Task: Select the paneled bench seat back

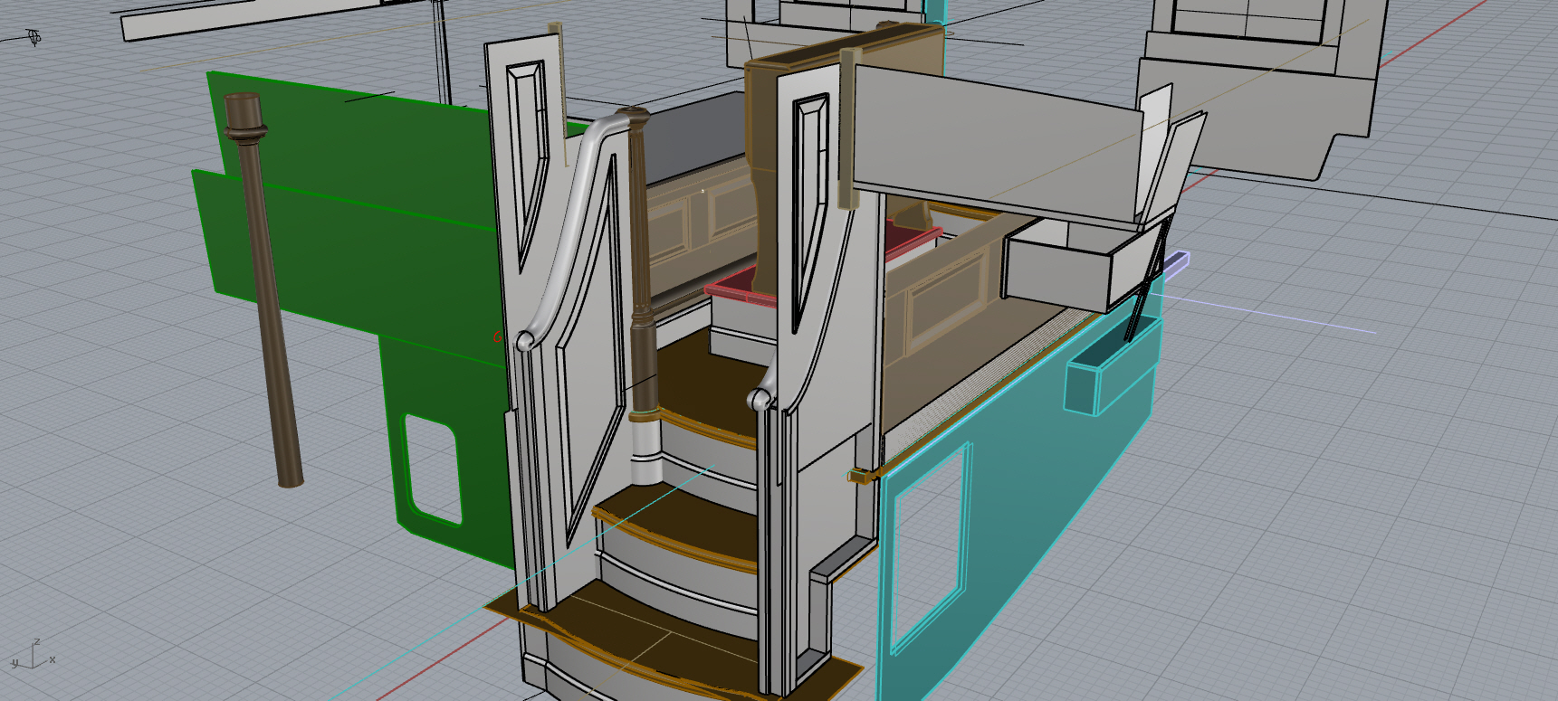Action: [x=941, y=298]
